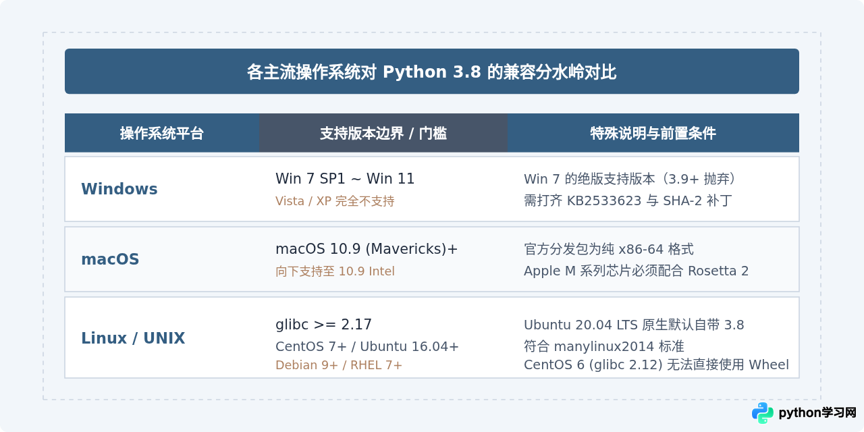The width and height of the screenshot is (864, 432).
Task: Click the line Ubuntu 20.04 LTS 原生默认自带 3.8
Action: [634, 325]
